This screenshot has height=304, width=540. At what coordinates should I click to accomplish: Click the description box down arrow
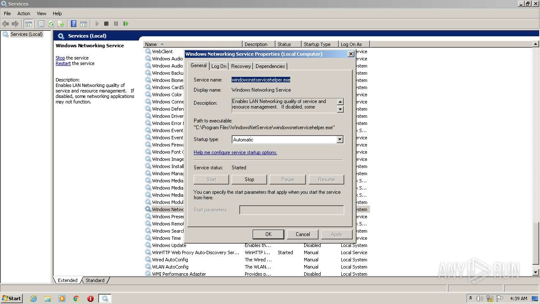(340, 109)
